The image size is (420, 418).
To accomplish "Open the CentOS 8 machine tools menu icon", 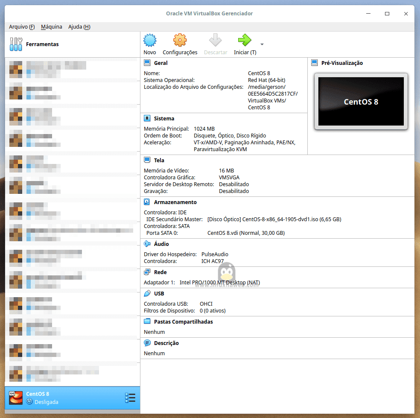I will tap(130, 398).
